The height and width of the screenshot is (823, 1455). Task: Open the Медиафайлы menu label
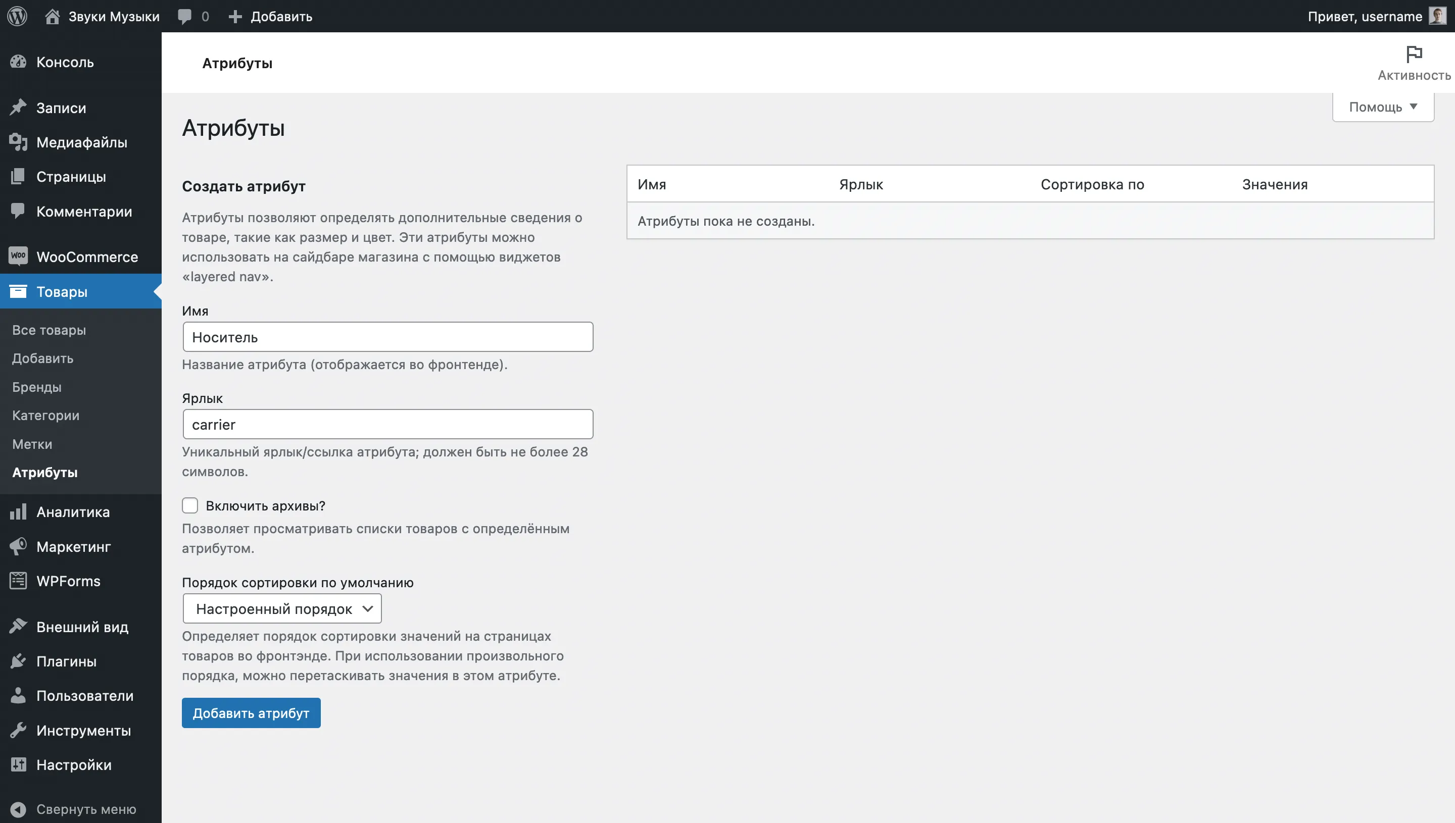(x=82, y=142)
